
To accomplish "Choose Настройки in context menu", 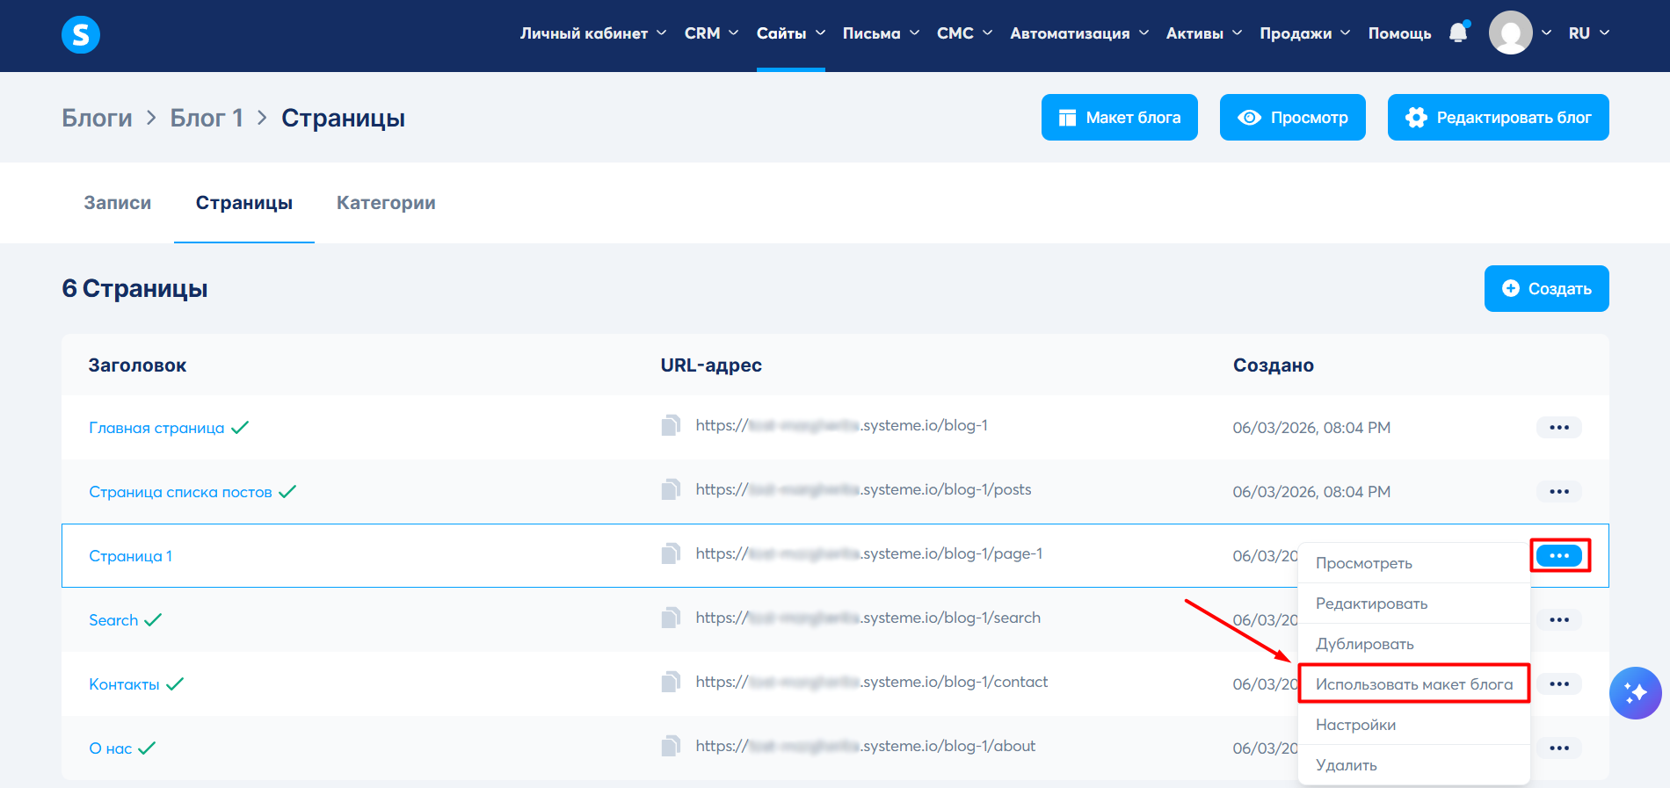I will pyautogui.click(x=1413, y=725).
